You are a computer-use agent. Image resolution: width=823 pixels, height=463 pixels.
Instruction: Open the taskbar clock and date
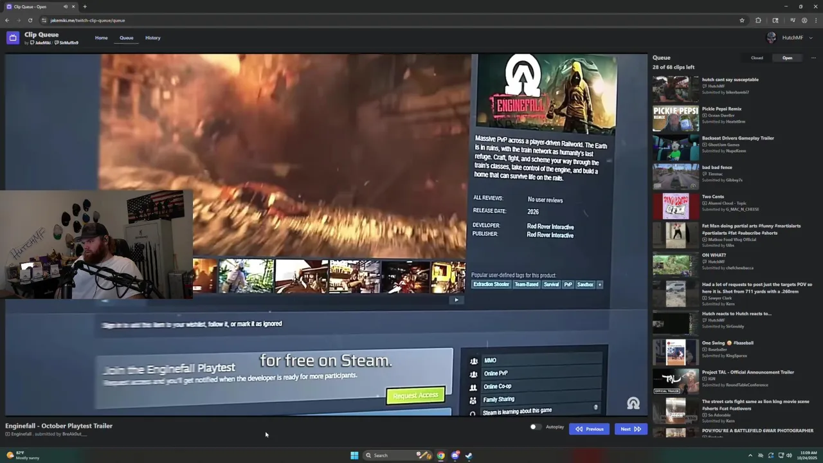808,455
